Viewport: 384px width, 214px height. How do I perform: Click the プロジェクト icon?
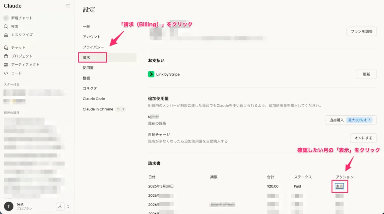(6, 56)
